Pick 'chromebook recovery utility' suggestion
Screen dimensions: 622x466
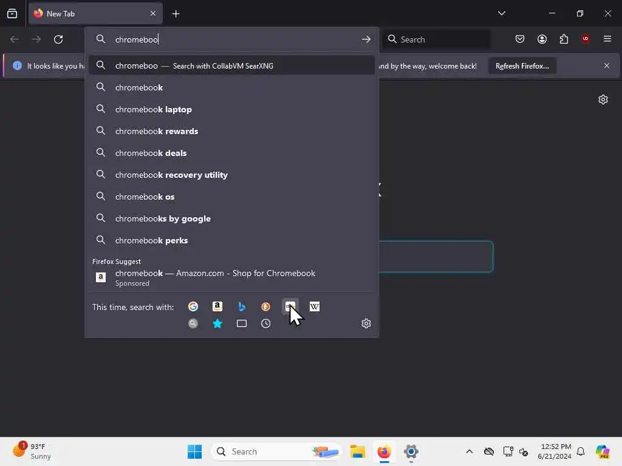tap(231, 175)
